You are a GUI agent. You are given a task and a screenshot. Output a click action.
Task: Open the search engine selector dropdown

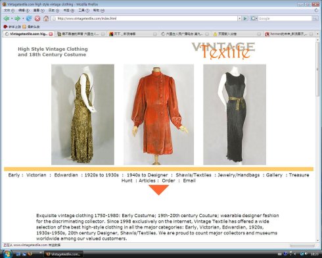[254, 18]
